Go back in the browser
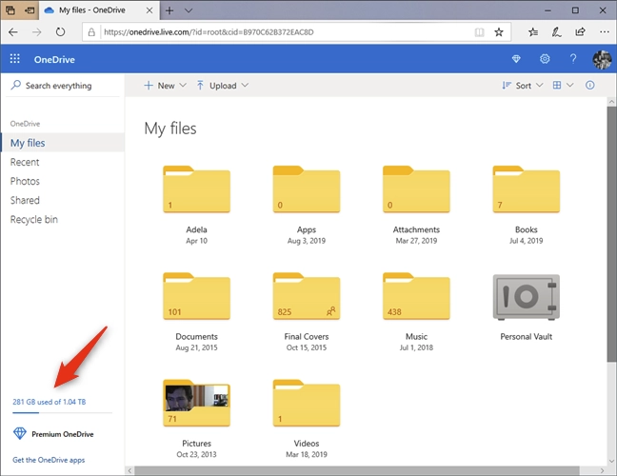The height and width of the screenshot is (476, 617). pos(13,31)
